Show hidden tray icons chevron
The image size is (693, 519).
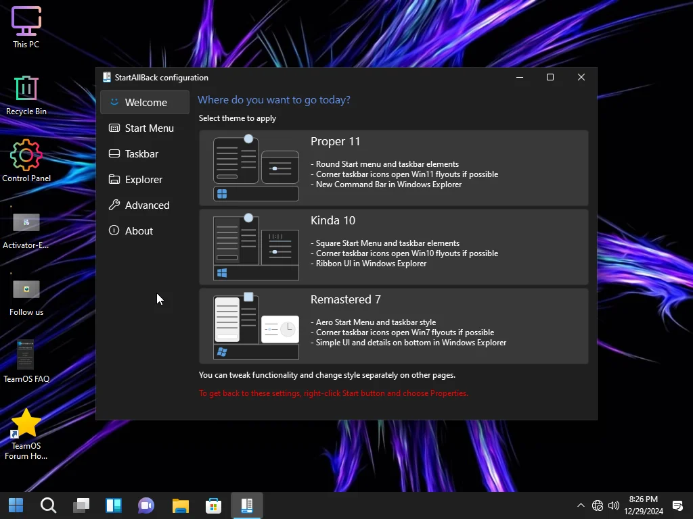pyautogui.click(x=581, y=505)
